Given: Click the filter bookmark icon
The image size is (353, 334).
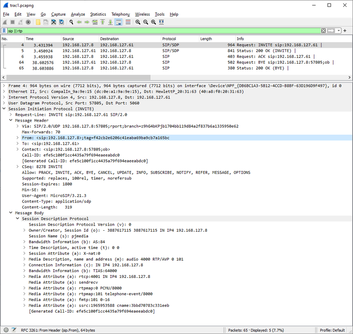Looking at the screenshot, I should click(x=4, y=31).
